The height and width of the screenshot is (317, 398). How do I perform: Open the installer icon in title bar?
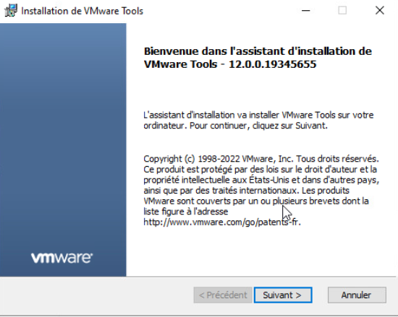tap(11, 11)
